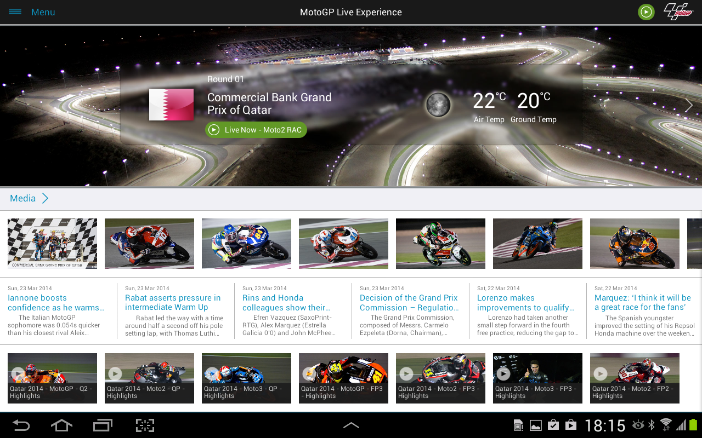
Task: Click the 'MotoGP Live Experience' title
Action: pyautogui.click(x=351, y=12)
